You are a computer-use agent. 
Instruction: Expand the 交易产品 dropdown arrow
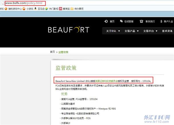(x=138, y=31)
